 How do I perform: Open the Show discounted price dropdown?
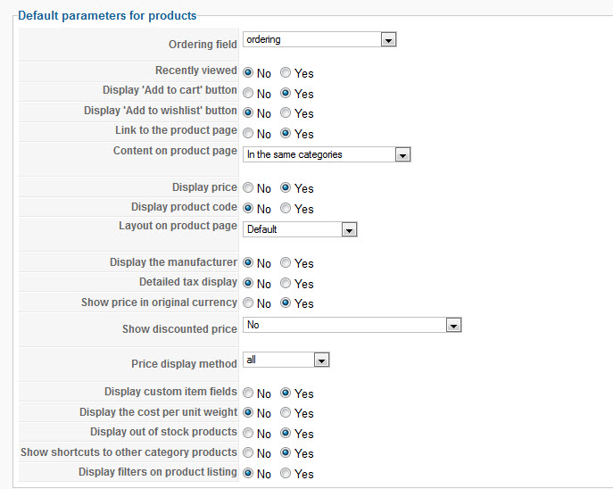[x=352, y=325]
